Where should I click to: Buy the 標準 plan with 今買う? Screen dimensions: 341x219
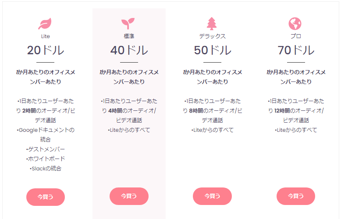point(129,196)
